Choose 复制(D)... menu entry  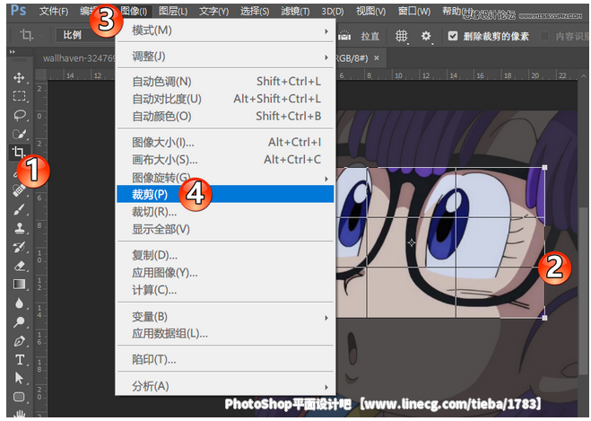coord(225,256)
